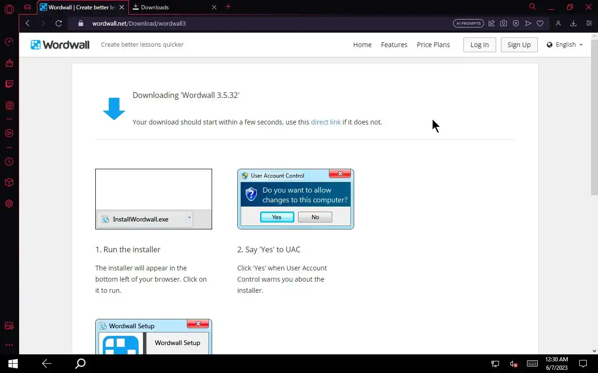Viewport: 598px width, 373px height.
Task: Click the taskbar back arrow
Action: (x=47, y=364)
